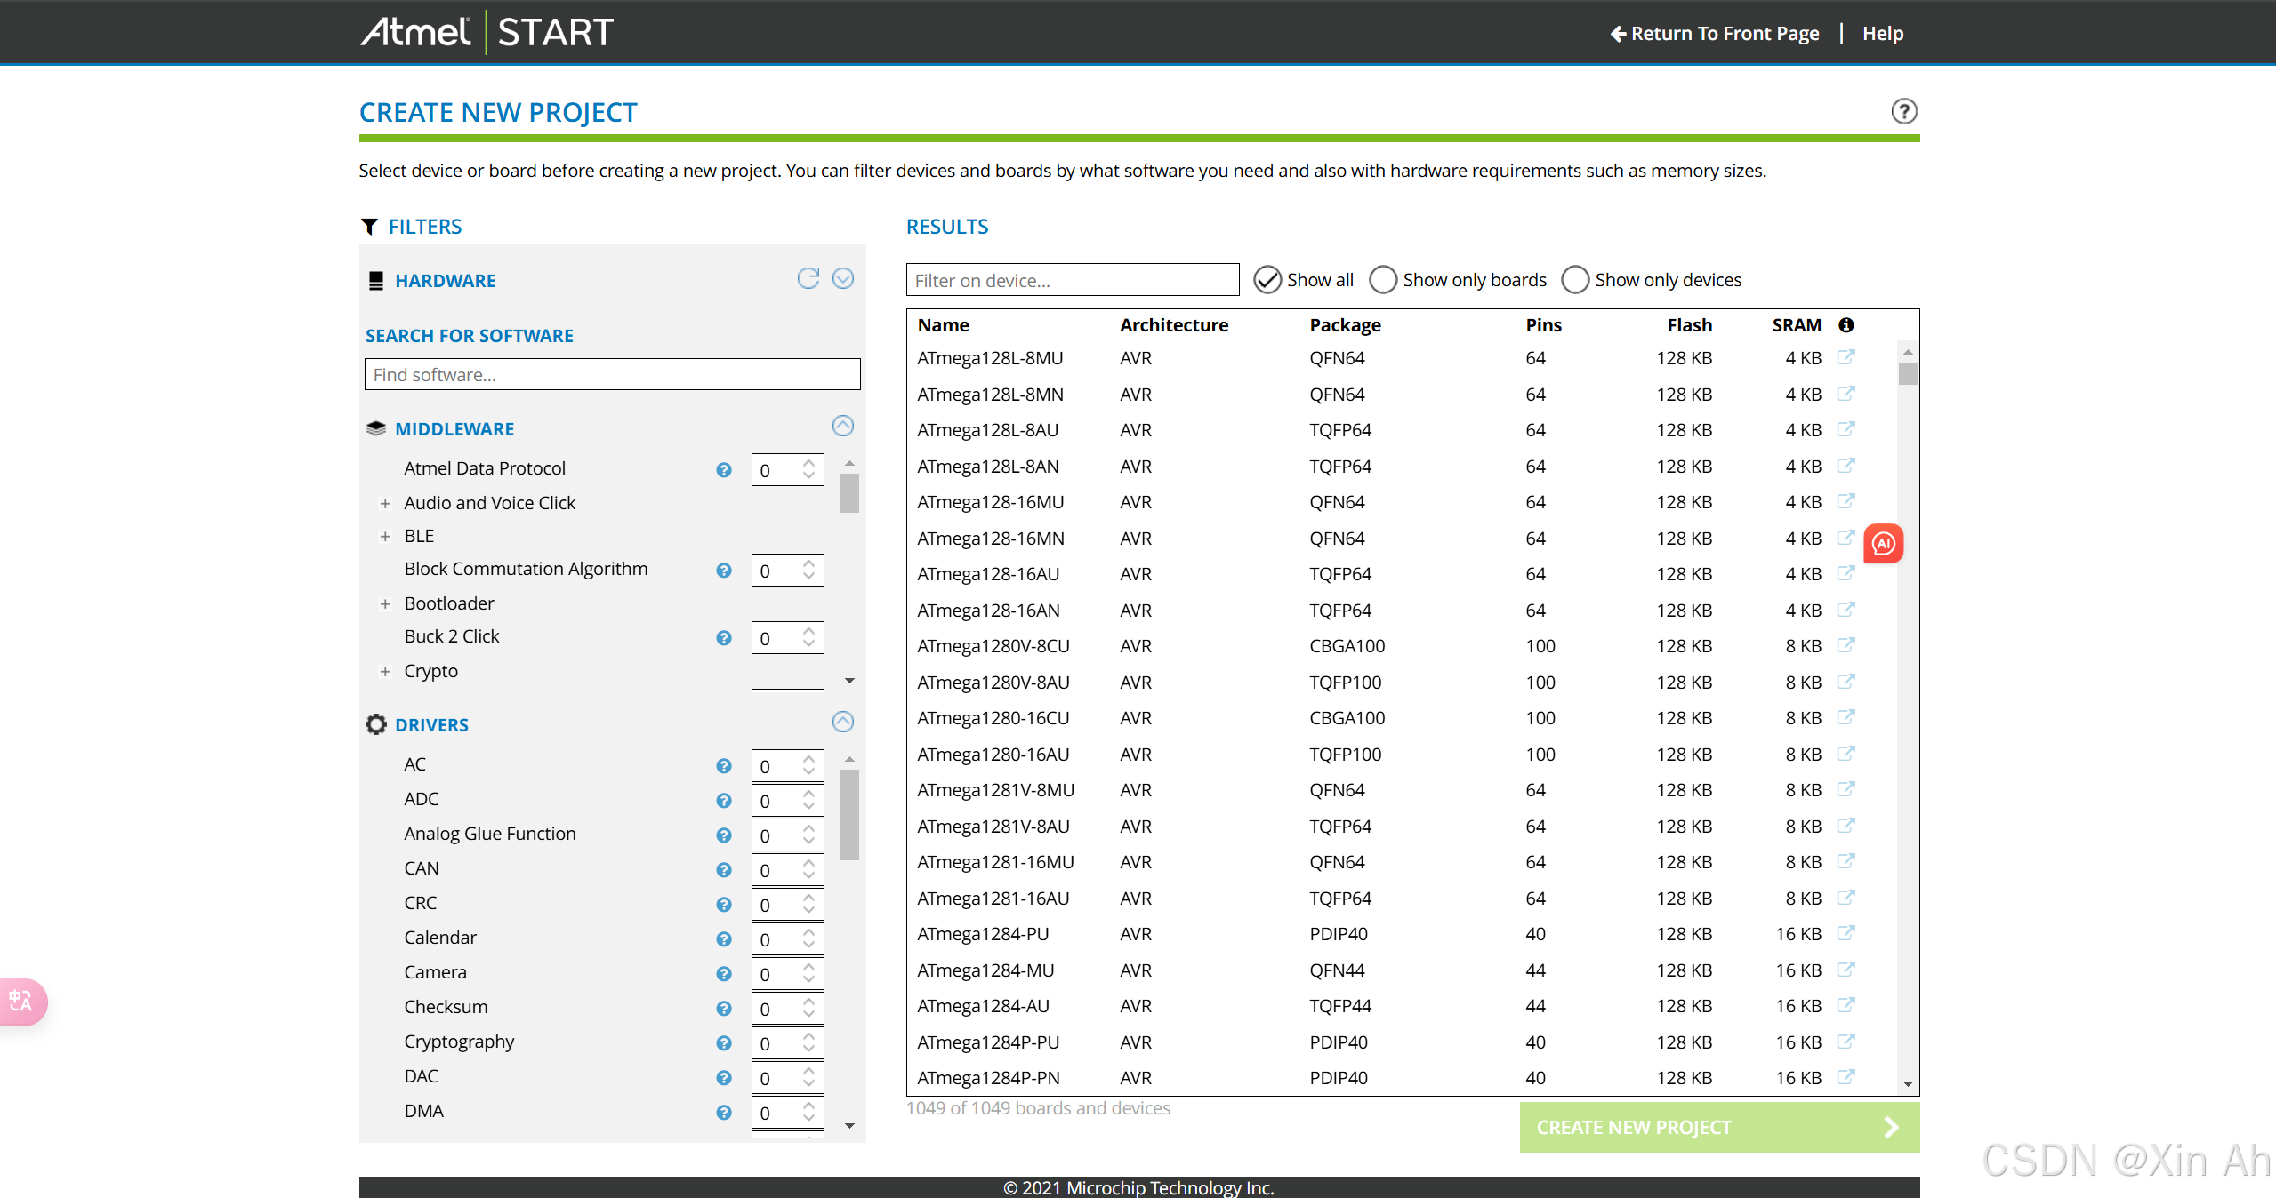Click the Filter on device input field

(x=1072, y=280)
